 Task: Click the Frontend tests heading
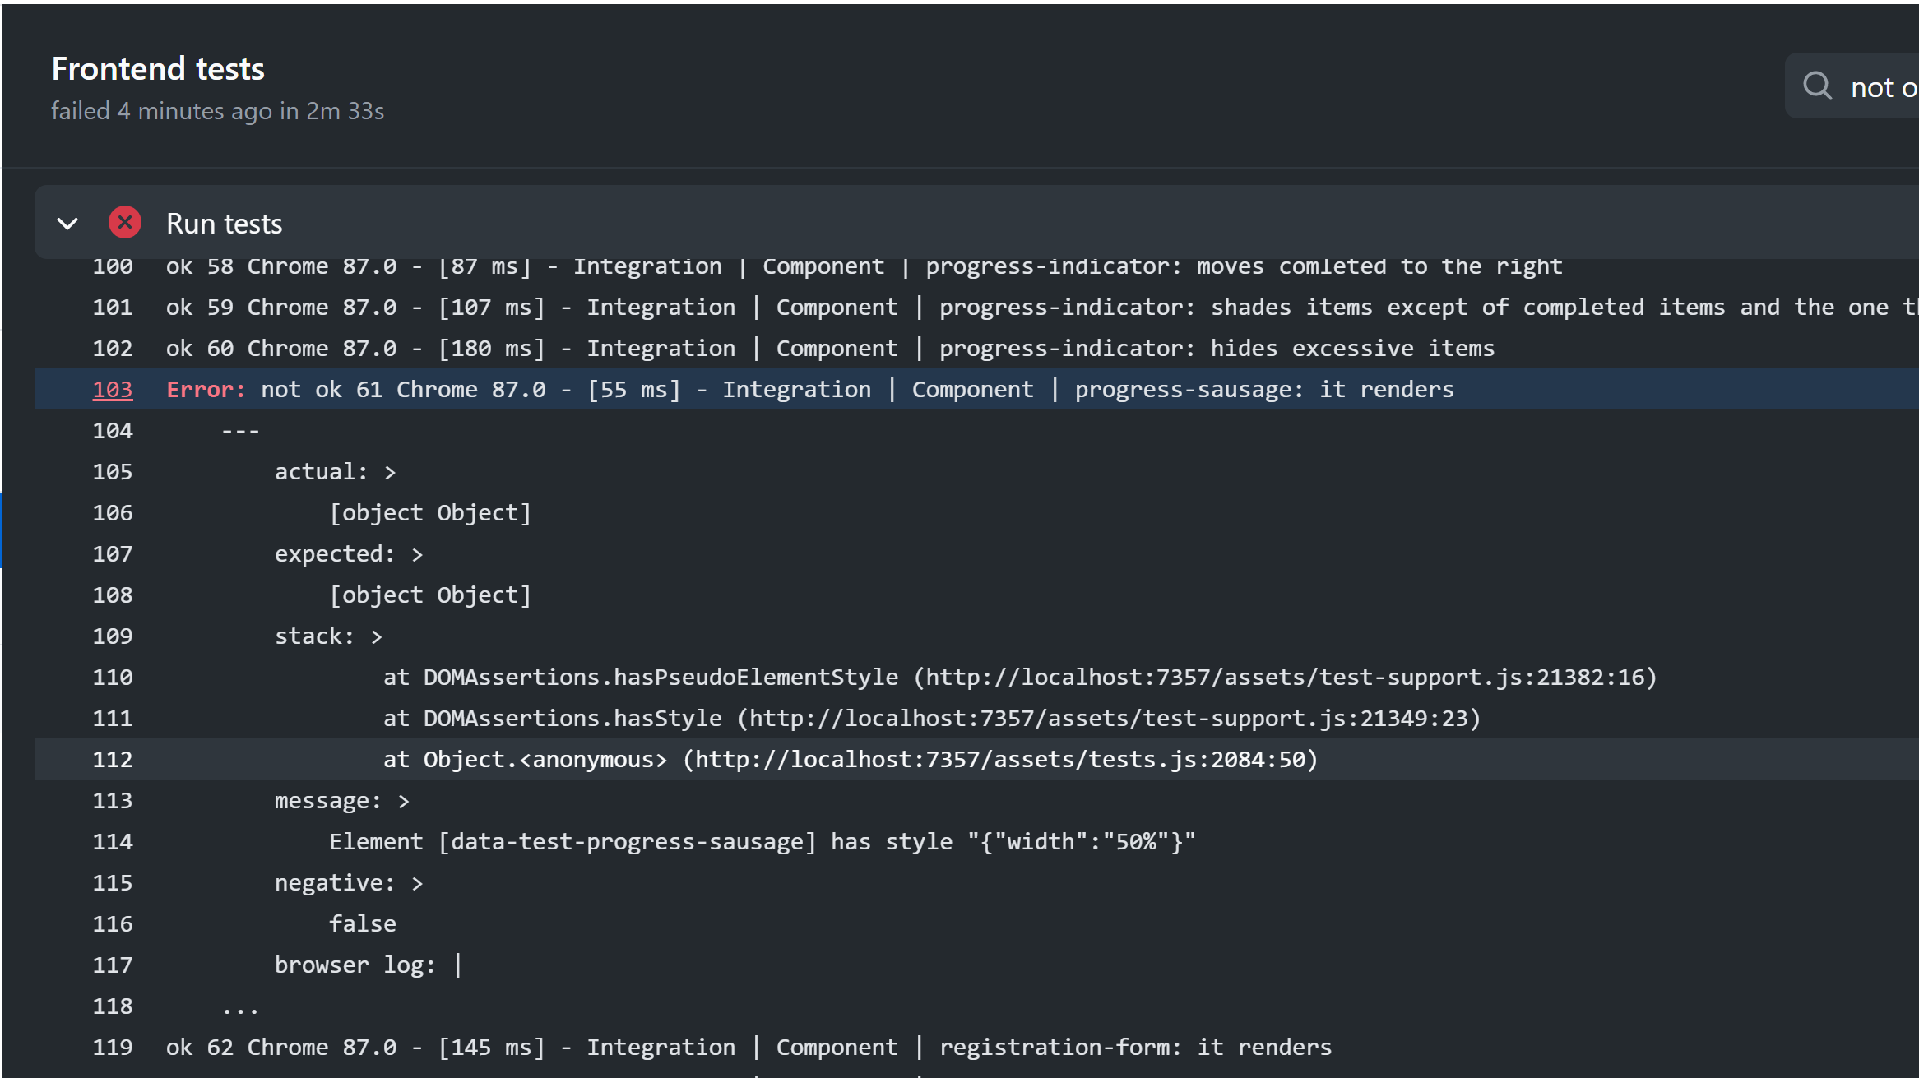click(x=158, y=69)
